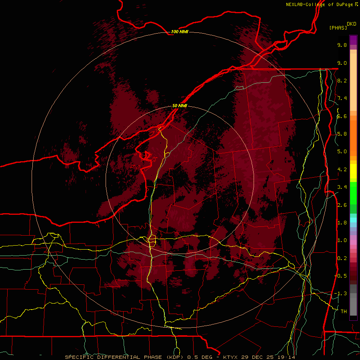The height and width of the screenshot is (360, 360).
Task: Click the 8.2 value on color scale
Action: (342, 80)
